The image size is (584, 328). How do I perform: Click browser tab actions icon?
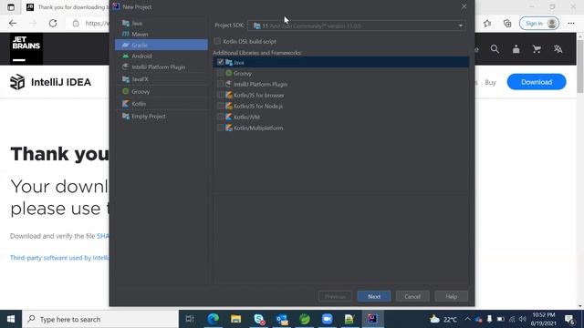click(x=11, y=7)
